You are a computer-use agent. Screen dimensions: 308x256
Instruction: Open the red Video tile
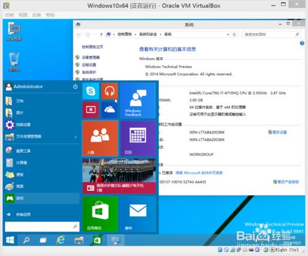pos(91,110)
